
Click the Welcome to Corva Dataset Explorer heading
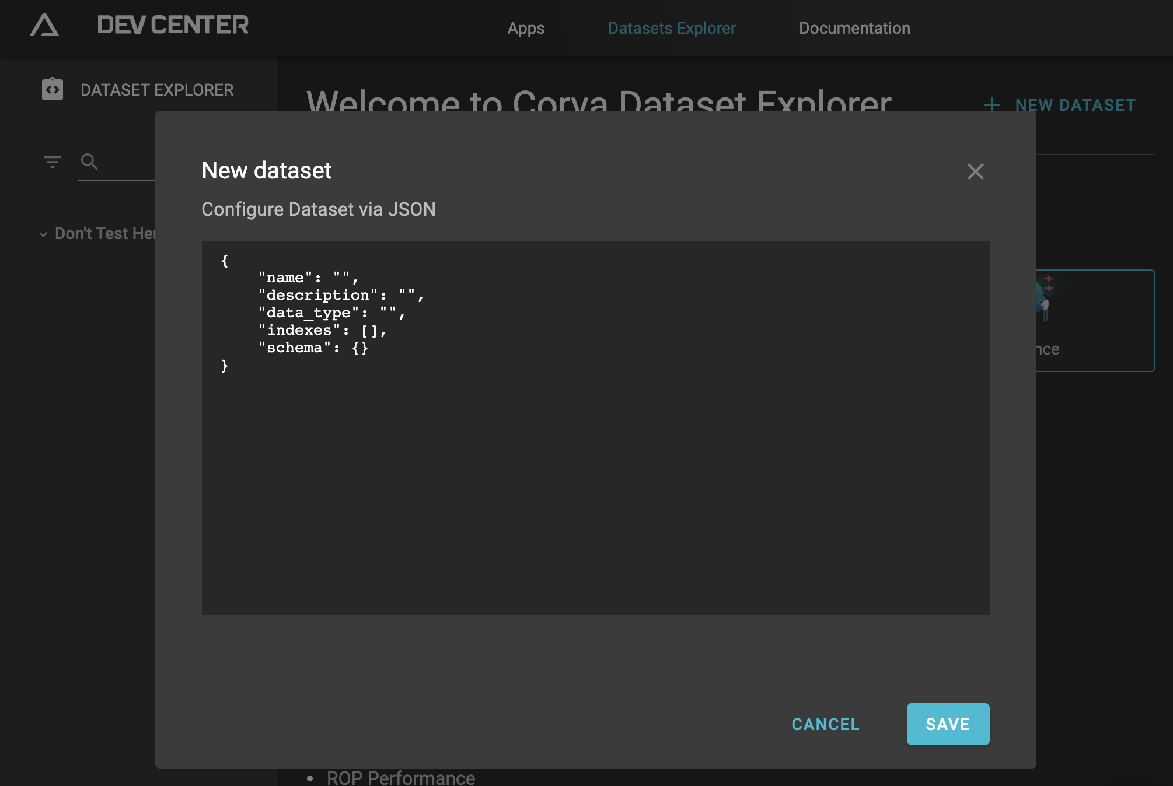(599, 100)
